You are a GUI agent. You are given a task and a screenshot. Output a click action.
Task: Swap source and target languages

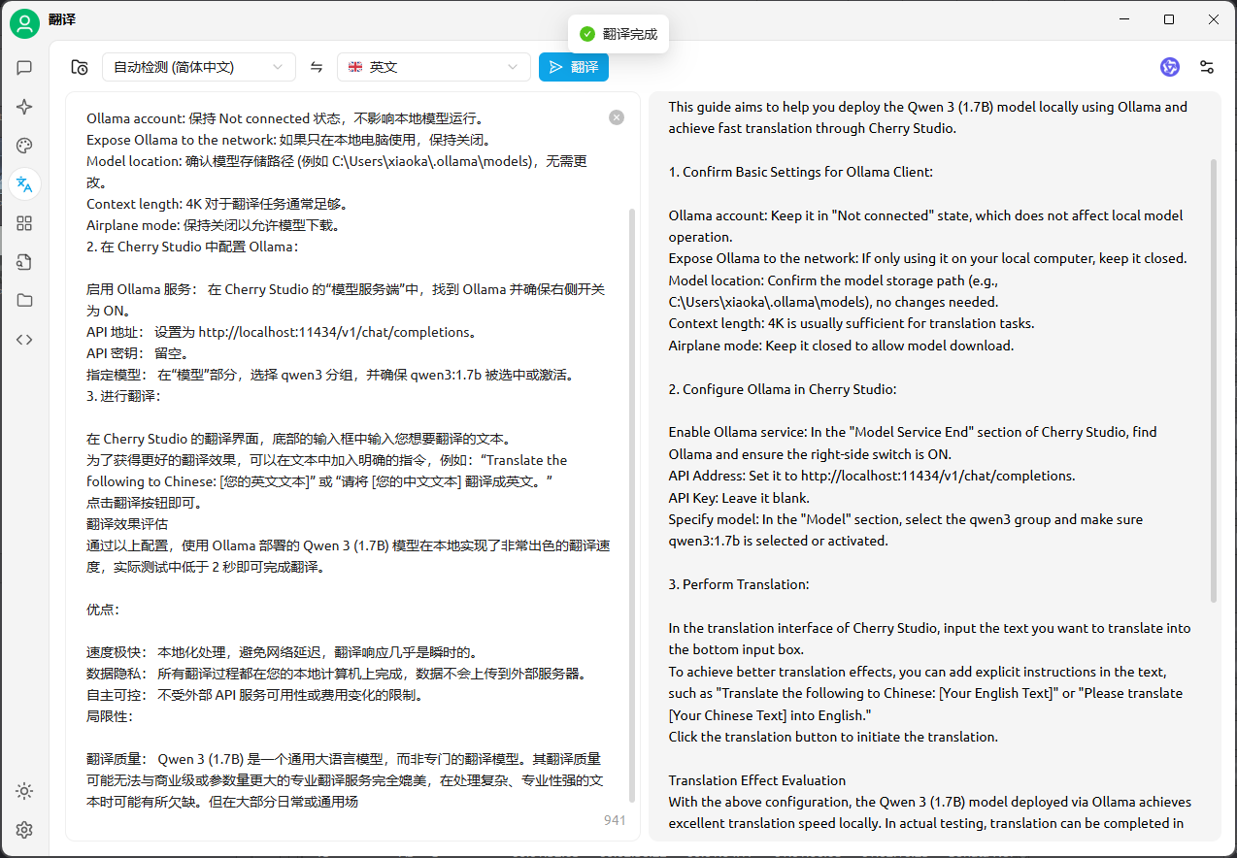(317, 67)
